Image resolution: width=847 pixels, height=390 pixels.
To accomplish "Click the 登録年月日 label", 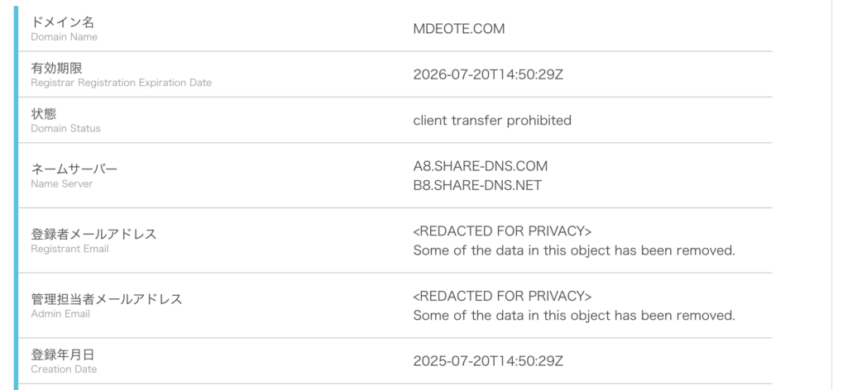I will click(63, 354).
